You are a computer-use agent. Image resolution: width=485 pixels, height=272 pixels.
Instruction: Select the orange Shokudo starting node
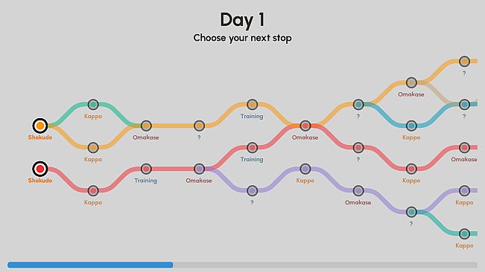pos(40,126)
